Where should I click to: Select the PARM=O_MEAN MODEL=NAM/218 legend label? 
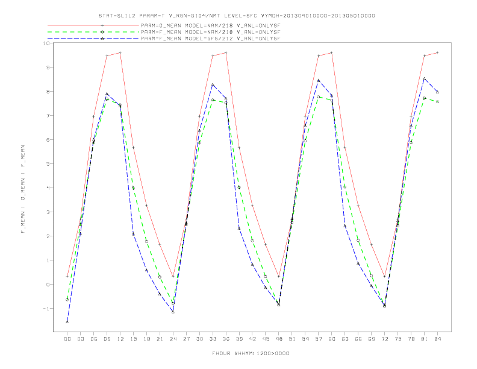click(210, 25)
